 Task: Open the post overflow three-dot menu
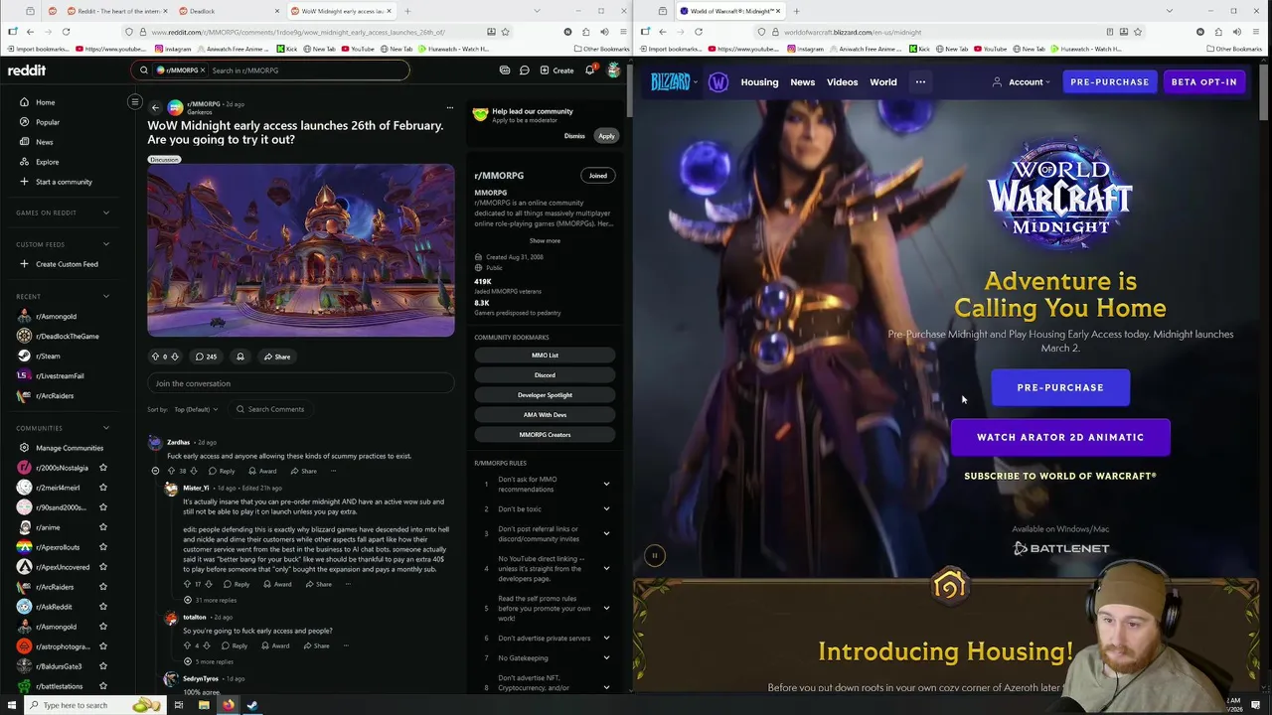pos(449,107)
